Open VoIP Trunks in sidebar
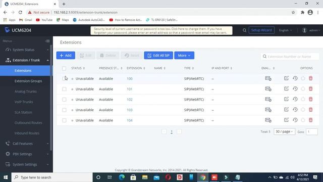 tap(24, 102)
